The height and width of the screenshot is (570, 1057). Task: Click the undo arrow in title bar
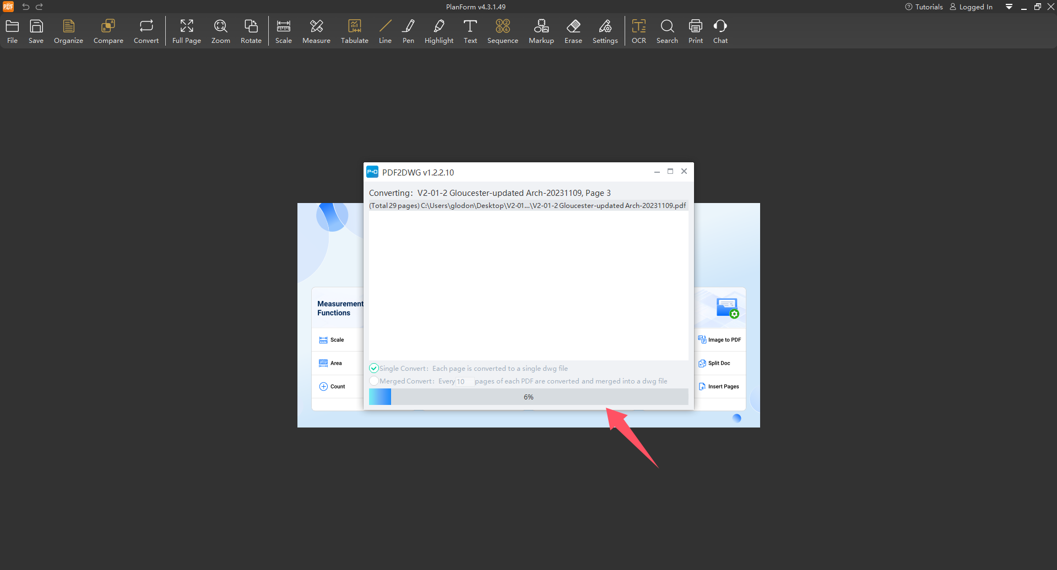click(25, 7)
